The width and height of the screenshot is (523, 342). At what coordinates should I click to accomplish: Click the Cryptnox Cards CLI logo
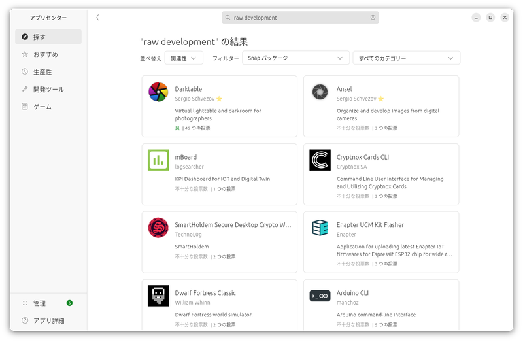click(x=320, y=160)
